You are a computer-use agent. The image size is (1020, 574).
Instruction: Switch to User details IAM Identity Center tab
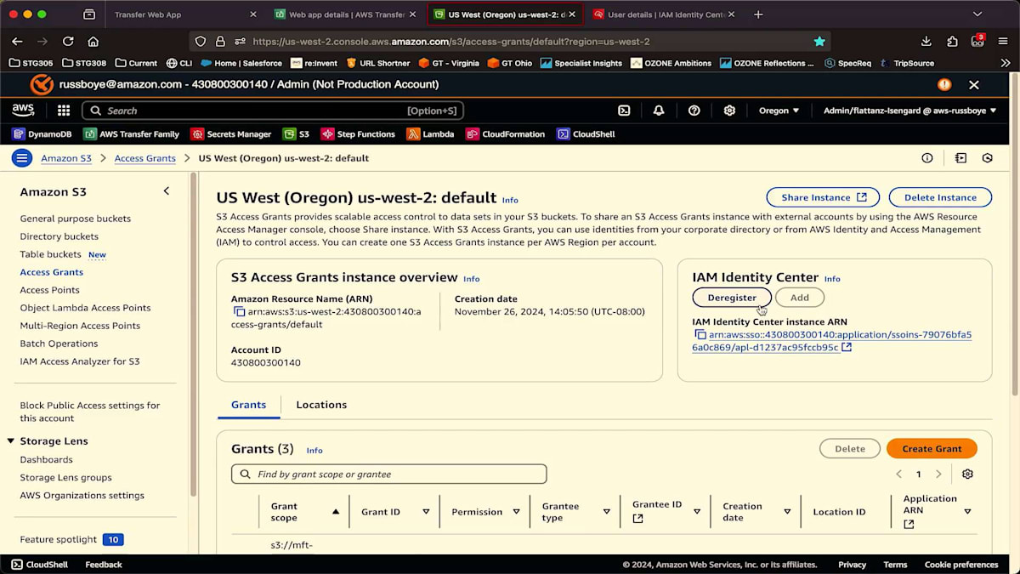(664, 14)
